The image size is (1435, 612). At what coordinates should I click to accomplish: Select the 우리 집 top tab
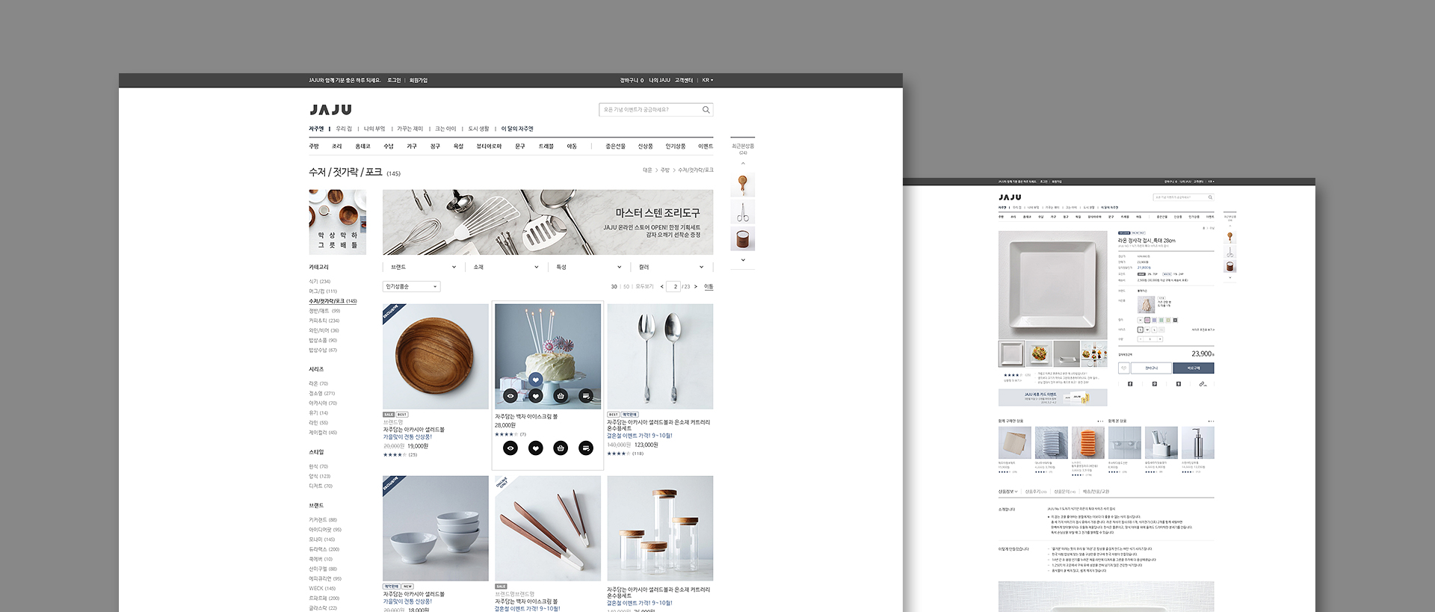click(x=344, y=129)
